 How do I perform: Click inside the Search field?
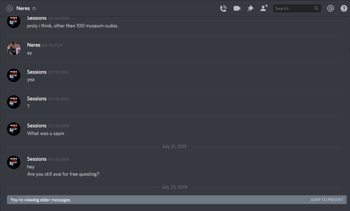point(297,8)
